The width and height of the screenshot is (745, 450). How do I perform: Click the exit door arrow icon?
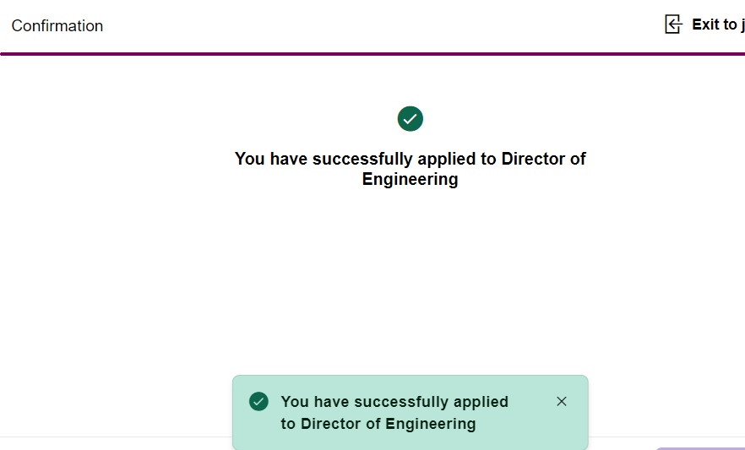(x=673, y=24)
